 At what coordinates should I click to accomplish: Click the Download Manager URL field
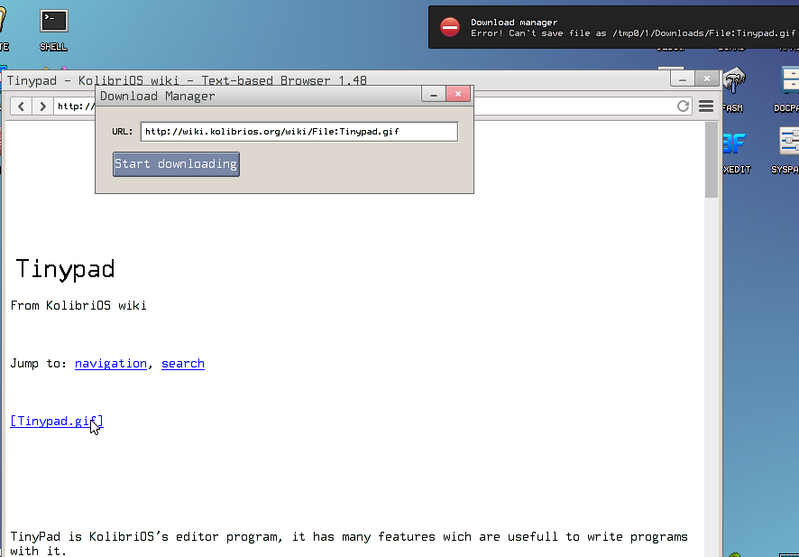(x=298, y=132)
